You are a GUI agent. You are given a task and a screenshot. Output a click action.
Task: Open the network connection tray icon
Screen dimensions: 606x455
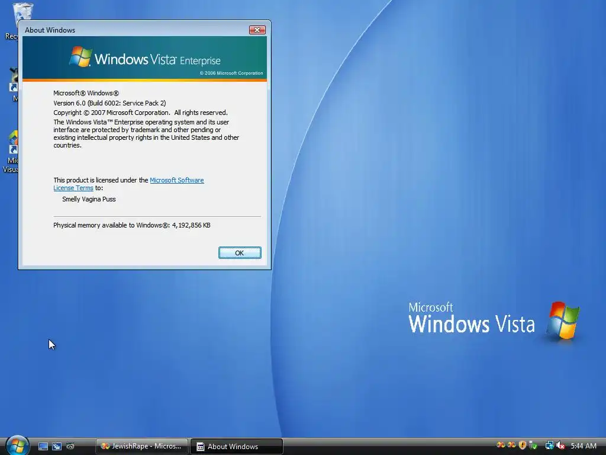click(549, 446)
